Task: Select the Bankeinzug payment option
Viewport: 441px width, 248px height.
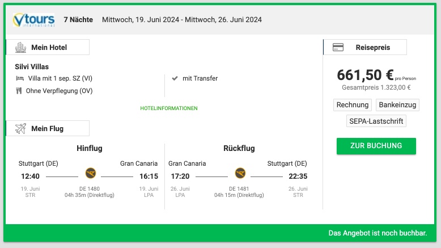Action: [397, 105]
